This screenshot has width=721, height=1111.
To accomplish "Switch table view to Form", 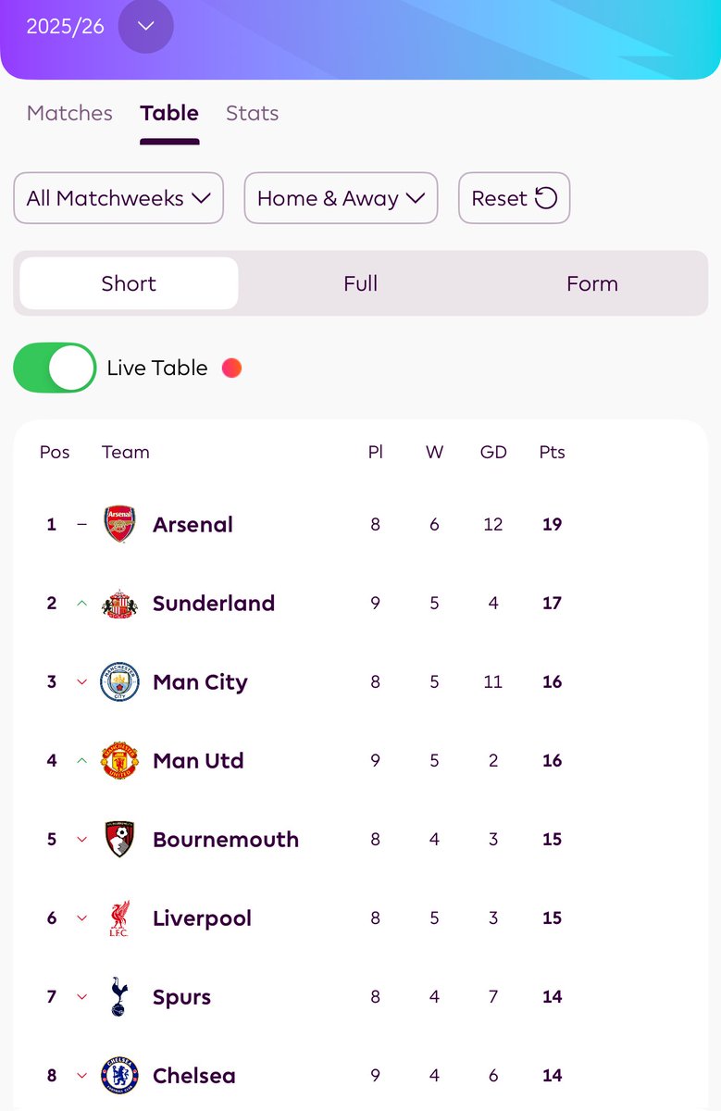I will [x=592, y=283].
